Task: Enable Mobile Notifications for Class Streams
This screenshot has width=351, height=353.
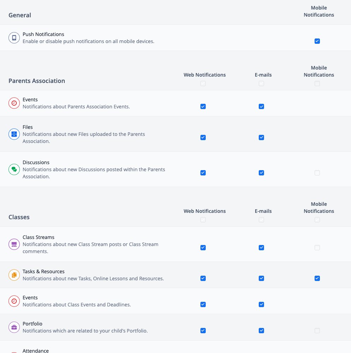Action: click(317, 248)
